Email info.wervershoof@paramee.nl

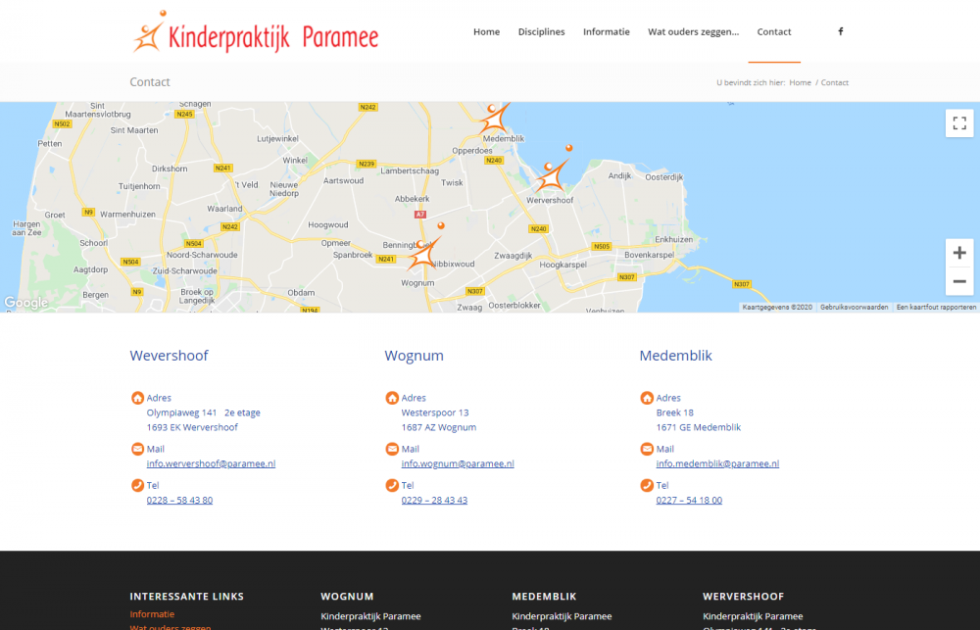click(x=211, y=463)
